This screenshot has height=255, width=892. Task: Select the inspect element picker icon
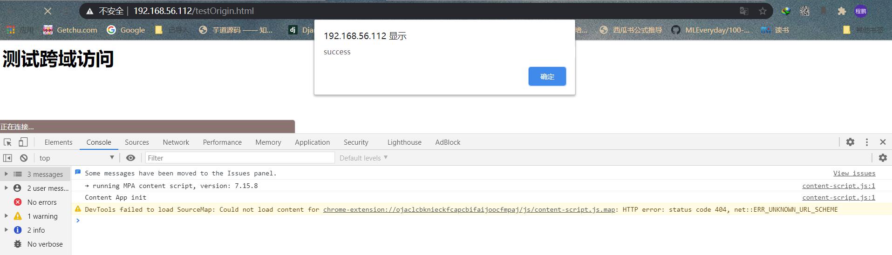(x=7, y=142)
